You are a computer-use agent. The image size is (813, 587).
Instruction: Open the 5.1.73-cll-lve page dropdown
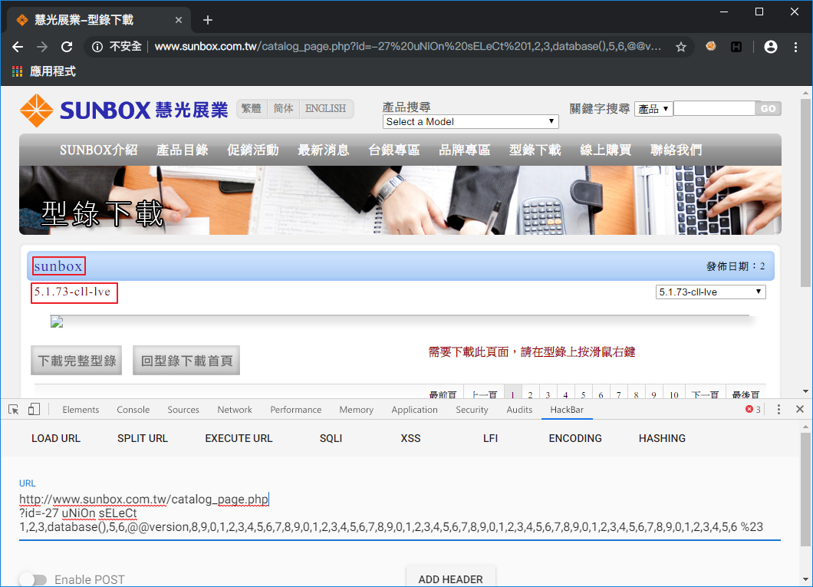710,292
